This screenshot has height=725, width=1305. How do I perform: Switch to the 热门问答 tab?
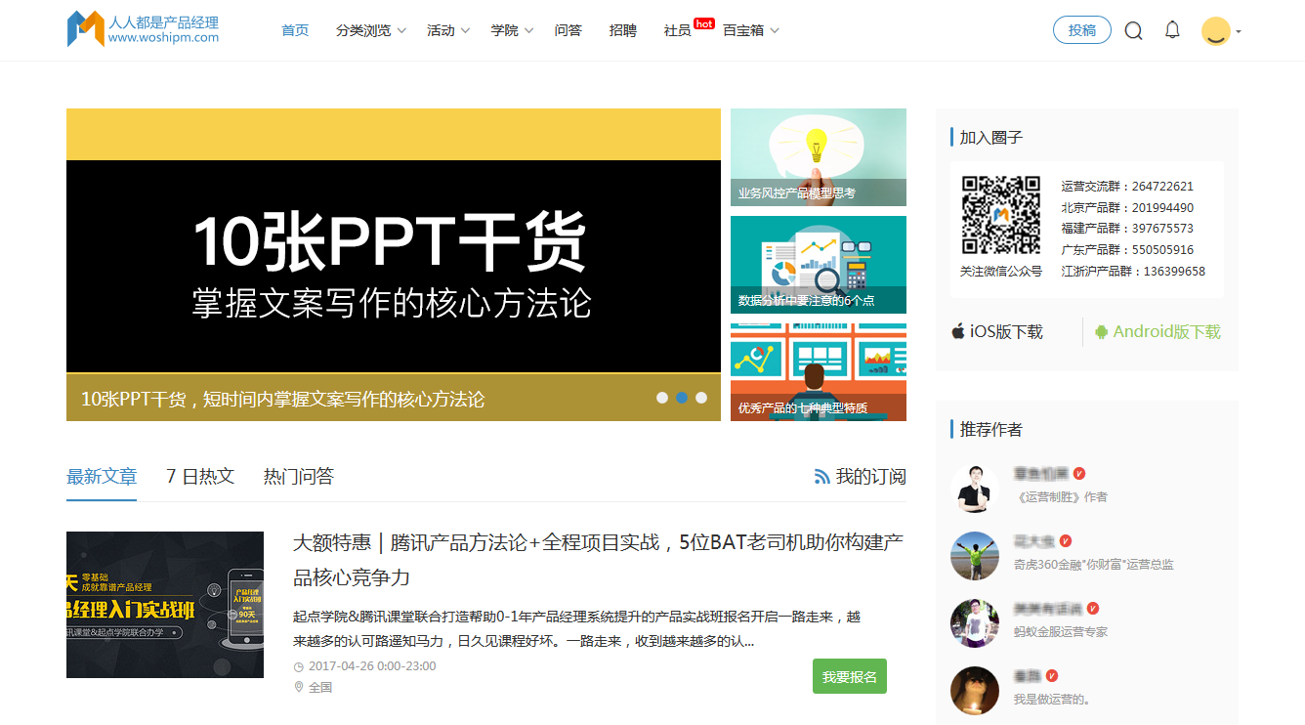coord(298,477)
